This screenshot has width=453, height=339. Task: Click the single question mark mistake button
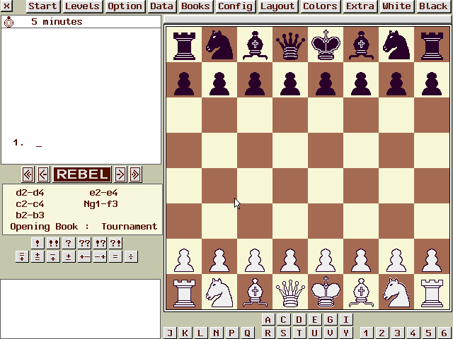click(69, 243)
